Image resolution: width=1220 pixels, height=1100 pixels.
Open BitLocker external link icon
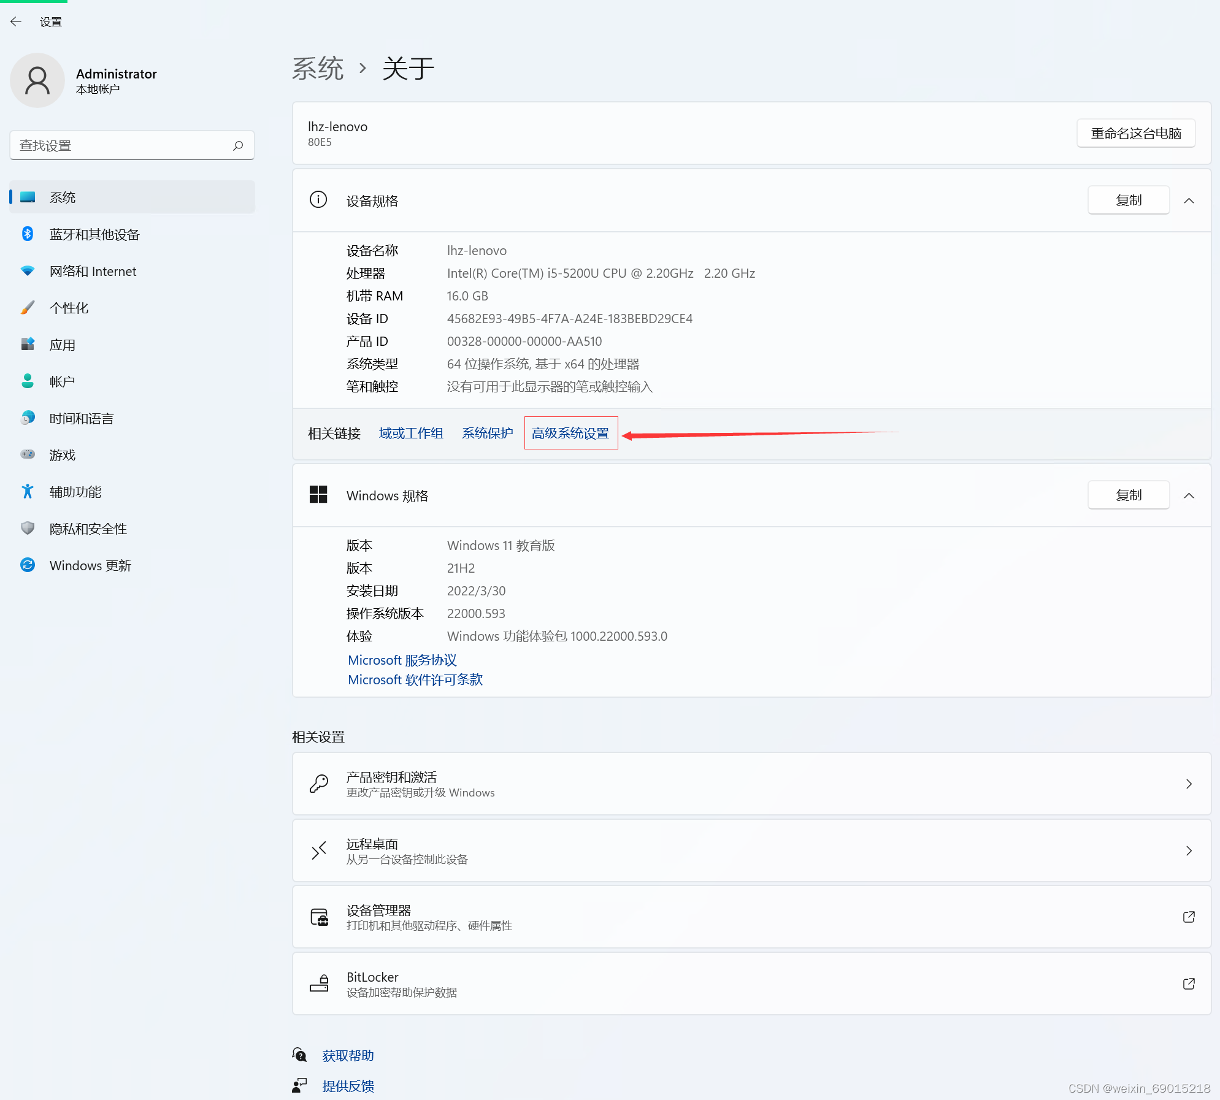point(1188,984)
